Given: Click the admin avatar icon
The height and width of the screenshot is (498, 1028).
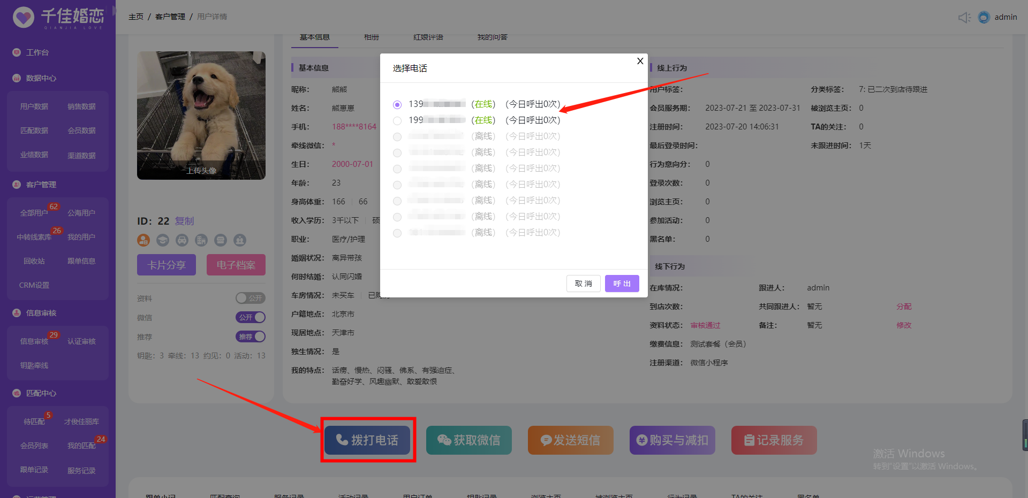Looking at the screenshot, I should (984, 17).
